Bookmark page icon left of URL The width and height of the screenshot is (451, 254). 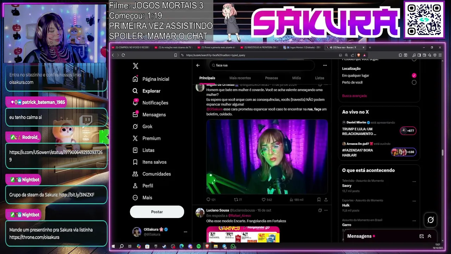click(175, 55)
